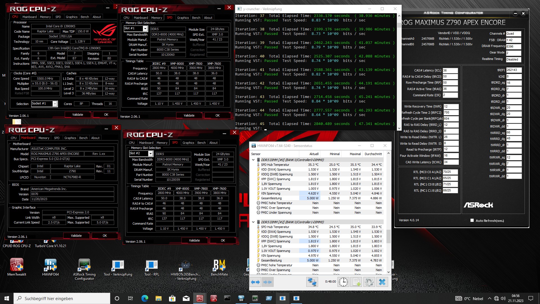Show hidden tray icons chevron
This screenshot has height=304, width=540.
coord(489,298)
